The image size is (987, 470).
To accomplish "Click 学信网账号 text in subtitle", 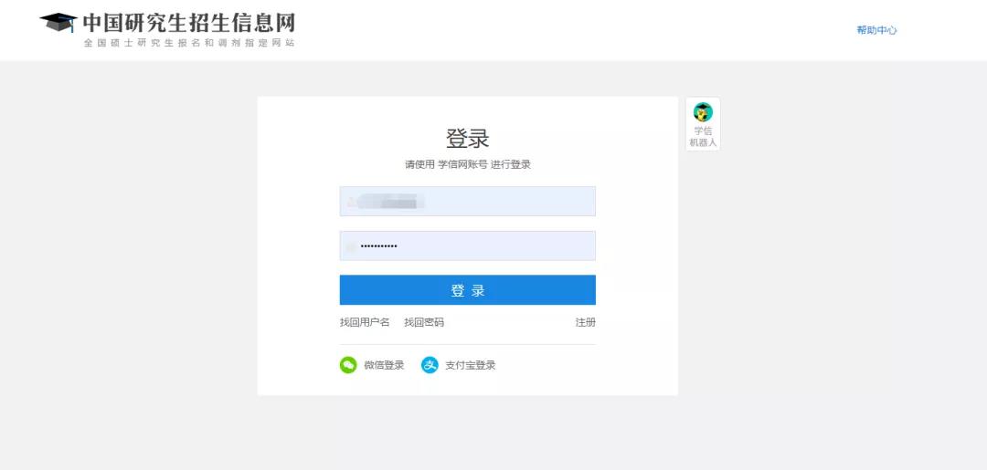I will pos(462,164).
